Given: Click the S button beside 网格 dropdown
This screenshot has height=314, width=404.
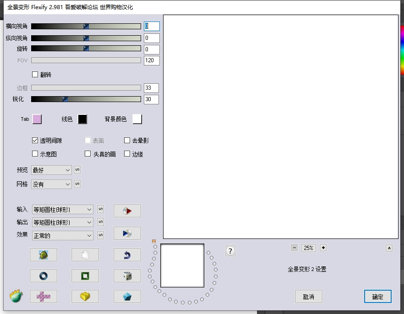Looking at the screenshot, I should pyautogui.click(x=77, y=184).
